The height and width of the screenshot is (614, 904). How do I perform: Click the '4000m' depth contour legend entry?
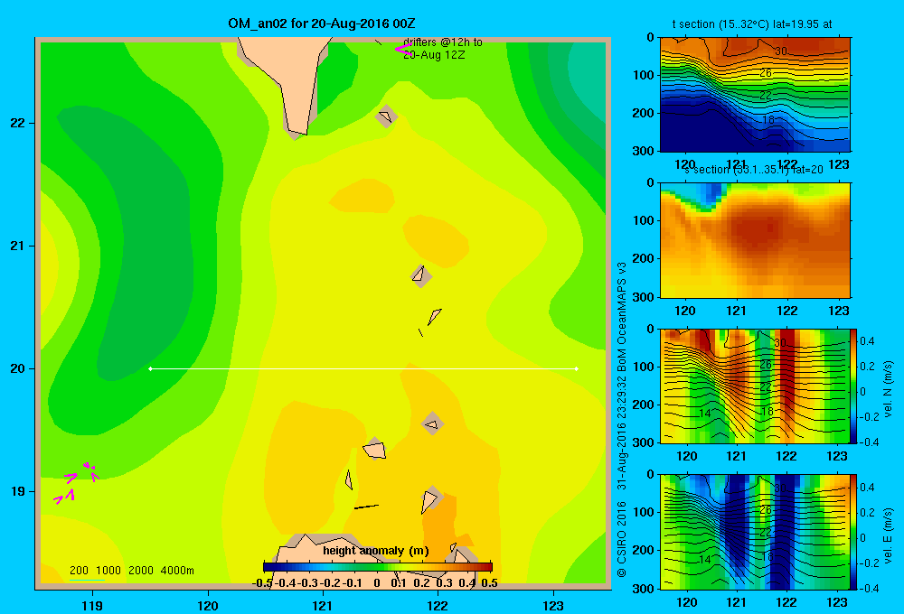(177, 571)
